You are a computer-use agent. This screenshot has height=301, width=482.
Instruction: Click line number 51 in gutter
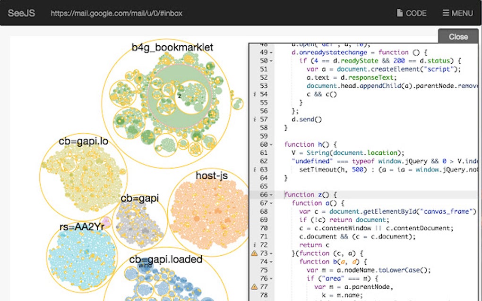pos(264,69)
